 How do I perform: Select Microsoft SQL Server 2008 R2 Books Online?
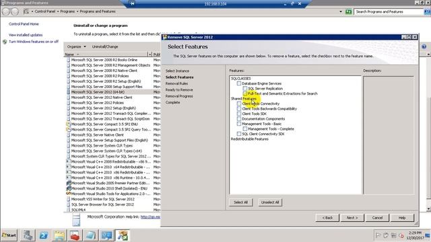click(x=104, y=60)
